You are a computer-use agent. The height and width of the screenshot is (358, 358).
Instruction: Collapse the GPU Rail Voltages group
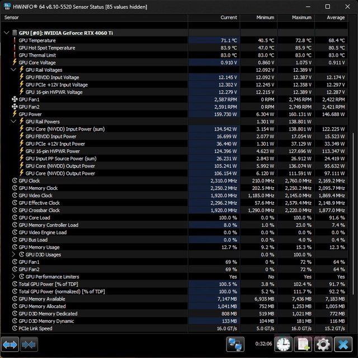14,70
